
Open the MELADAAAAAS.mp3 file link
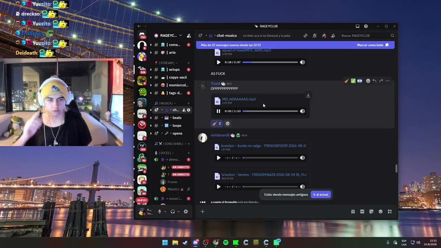[239, 99]
